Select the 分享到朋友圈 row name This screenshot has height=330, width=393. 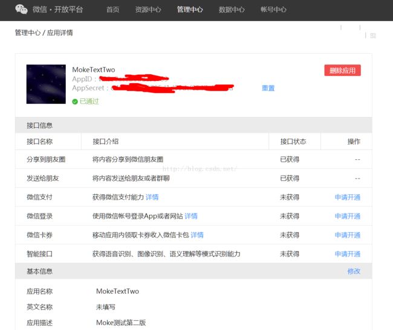(x=46, y=159)
